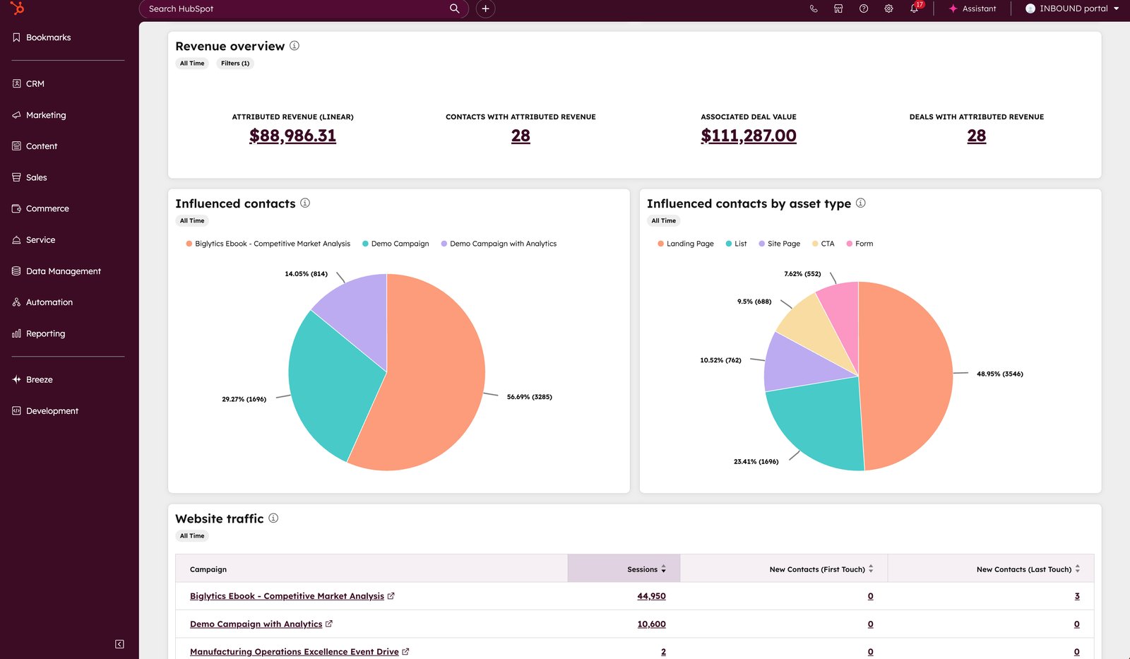Viewport: 1130px width, 659px height.
Task: Open attributed revenue $88,986.31 link
Action: [292, 136]
